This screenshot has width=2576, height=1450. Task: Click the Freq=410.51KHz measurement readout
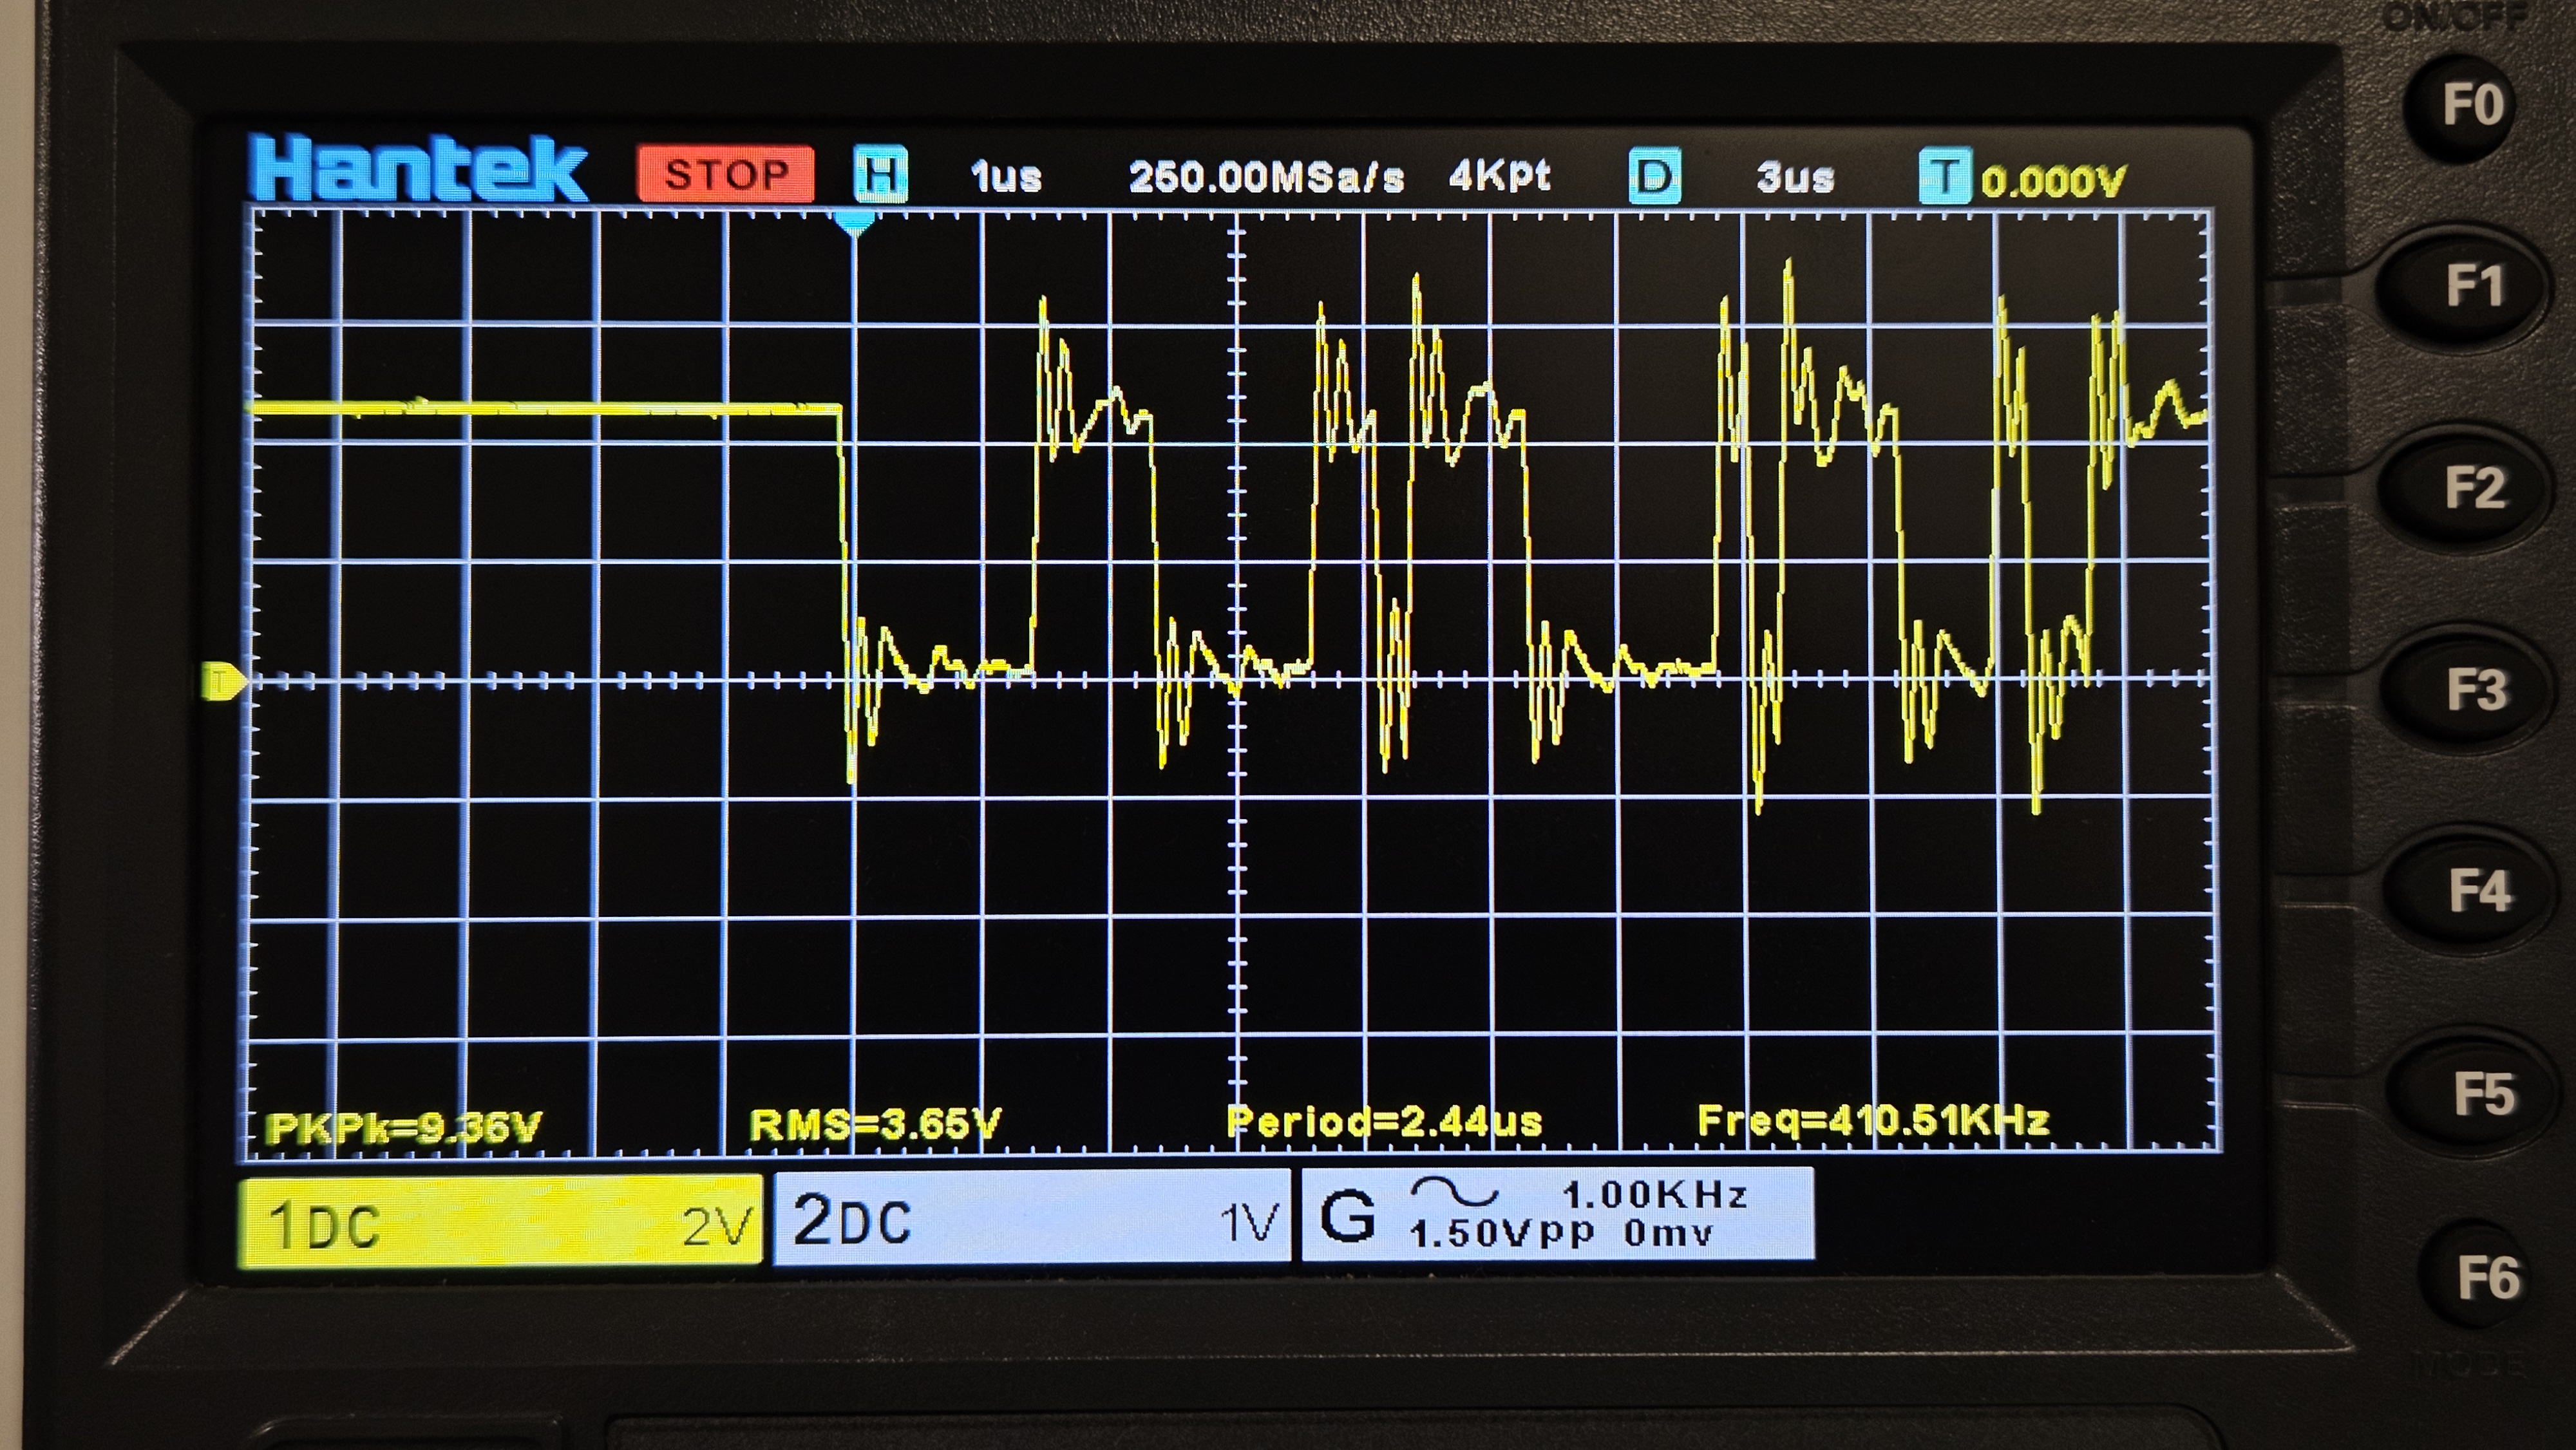(1873, 1120)
